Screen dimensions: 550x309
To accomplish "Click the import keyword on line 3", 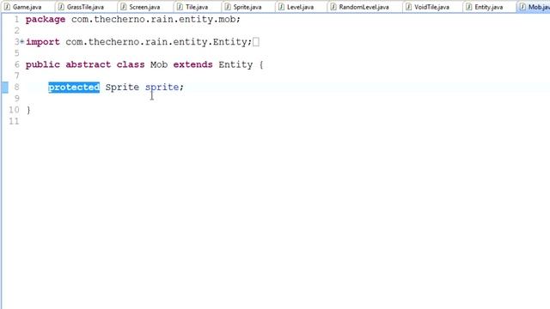I will tap(42, 42).
